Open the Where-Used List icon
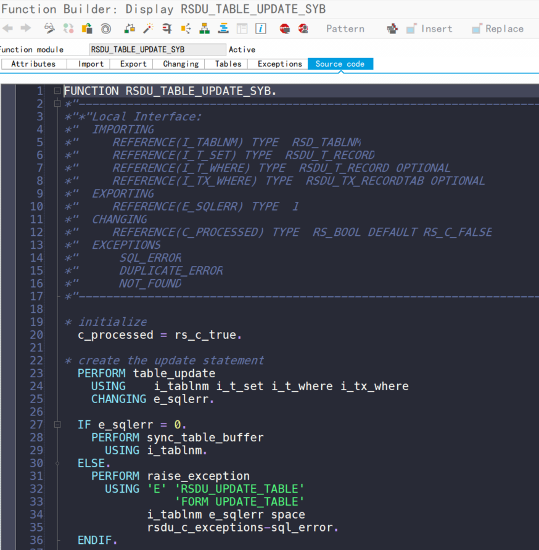 coord(167,28)
